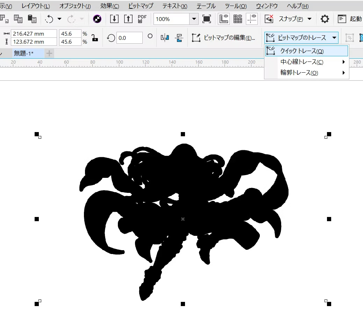The height and width of the screenshot is (319, 363).
Task: Toggle the document grid display
Action: click(238, 19)
